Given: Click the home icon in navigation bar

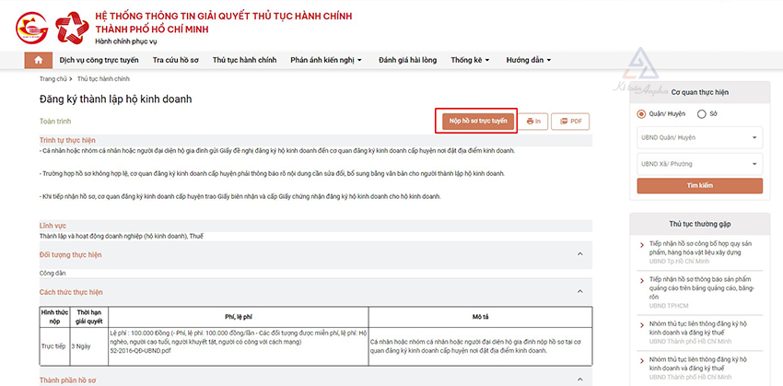Looking at the screenshot, I should pos(38,60).
